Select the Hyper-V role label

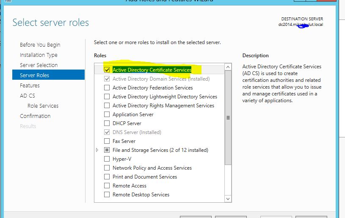pyautogui.click(x=122, y=159)
